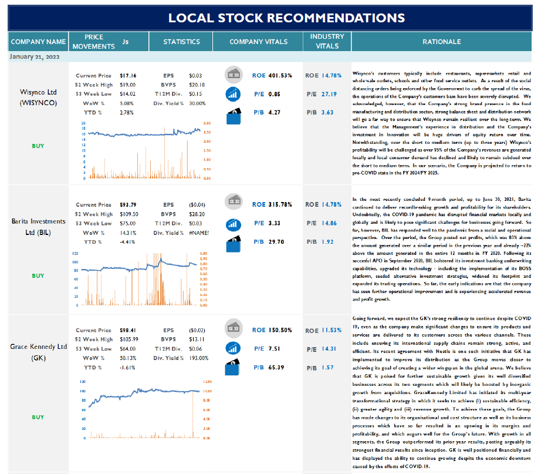Click Wisynco 52 Week High $19.00
This screenshot has width=548, height=474.
127,85
